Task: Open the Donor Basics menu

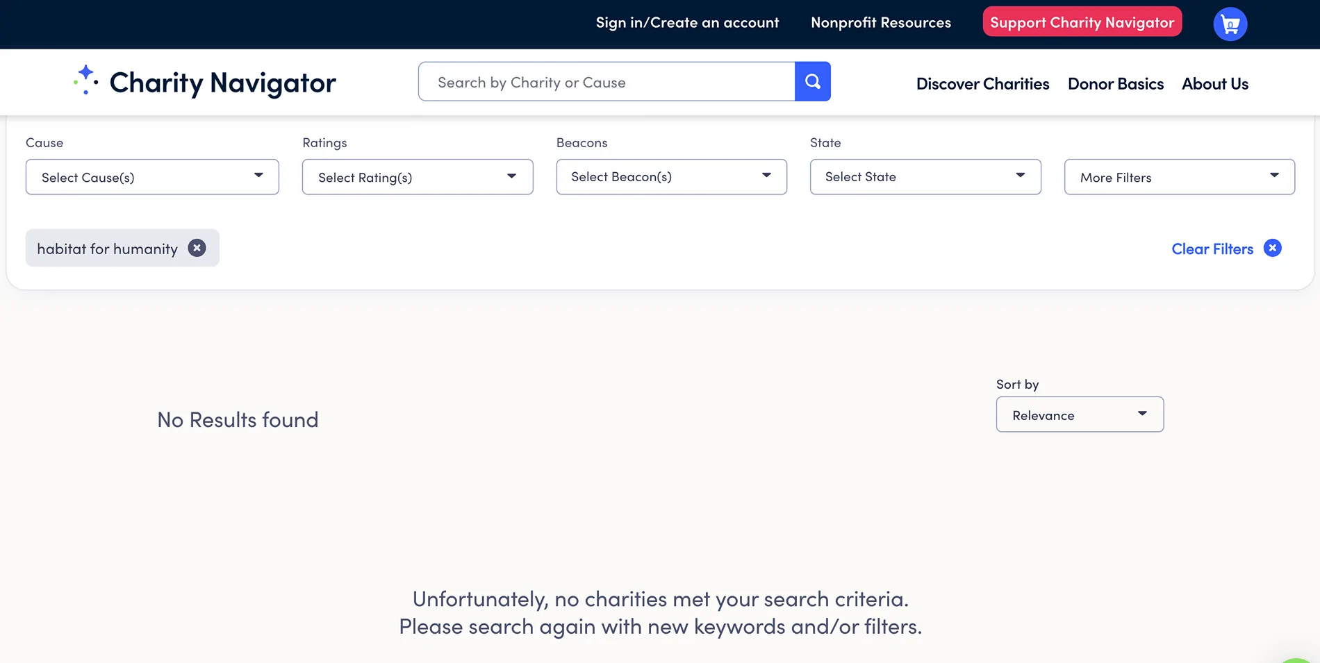Action: 1116,83
